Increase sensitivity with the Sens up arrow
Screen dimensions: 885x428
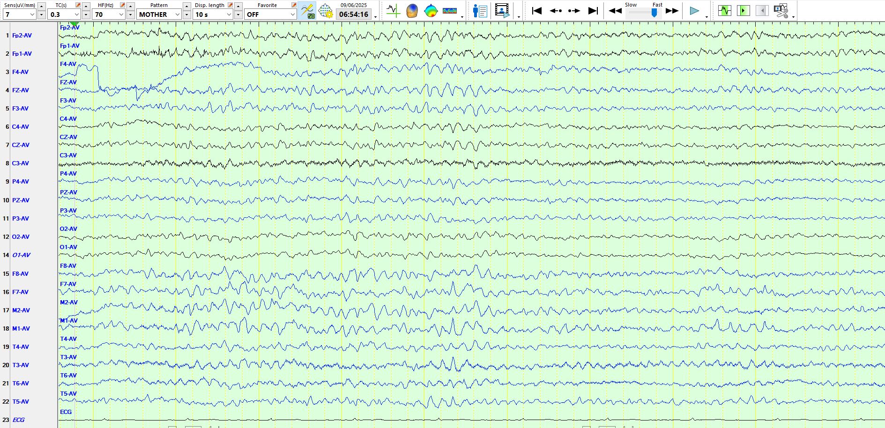coord(41,6)
